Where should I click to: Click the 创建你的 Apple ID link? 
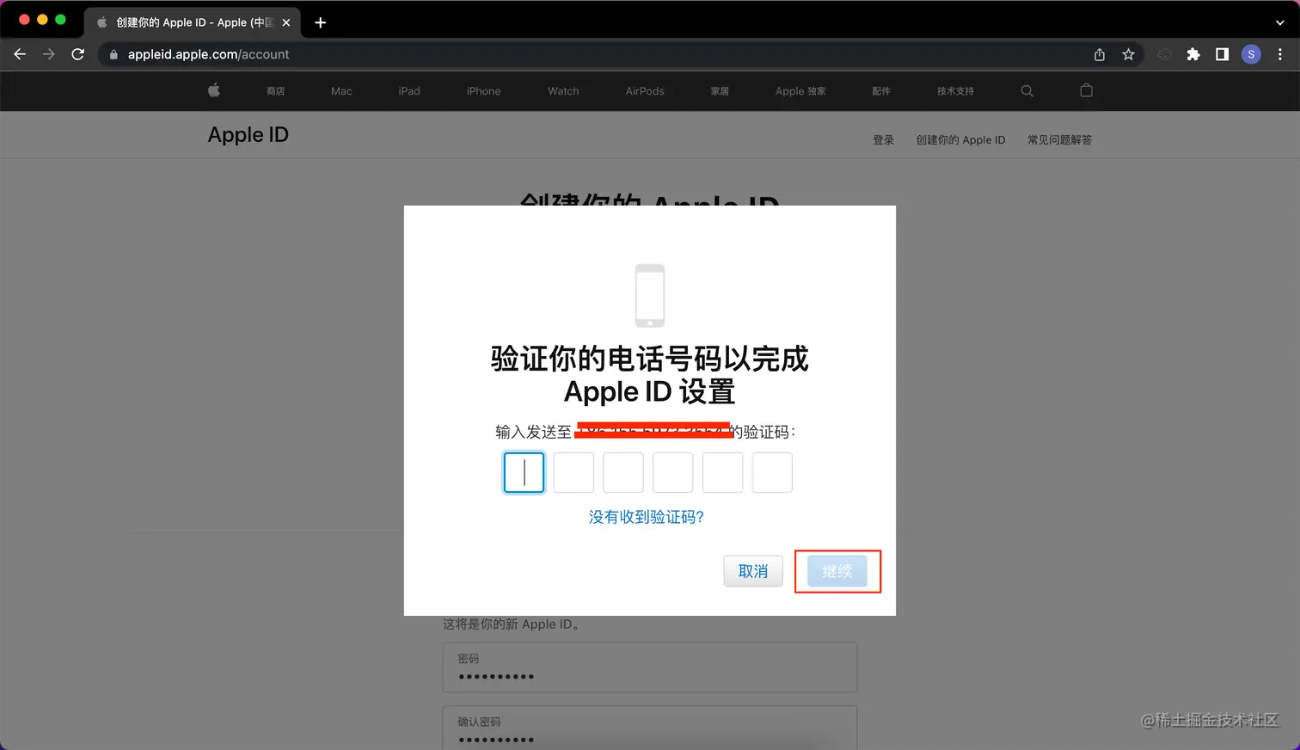960,140
